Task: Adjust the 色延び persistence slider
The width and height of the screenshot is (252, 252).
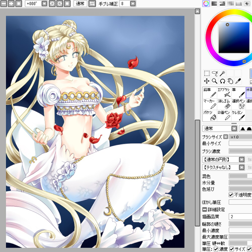Action: (240, 188)
